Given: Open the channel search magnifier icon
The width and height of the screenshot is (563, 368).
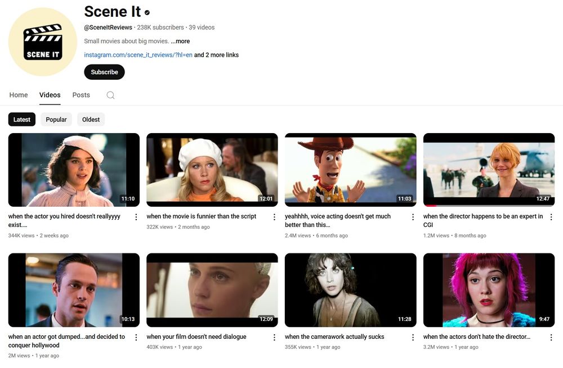Looking at the screenshot, I should click(110, 95).
